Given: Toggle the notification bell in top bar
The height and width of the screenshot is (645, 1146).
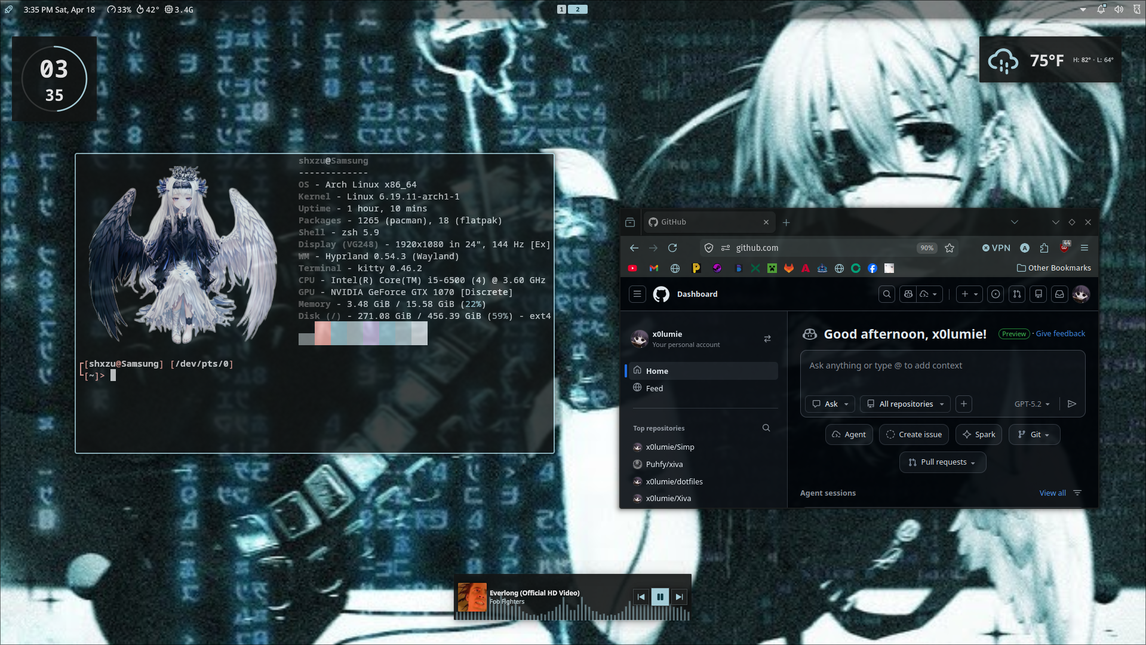Looking at the screenshot, I should 1101,10.
